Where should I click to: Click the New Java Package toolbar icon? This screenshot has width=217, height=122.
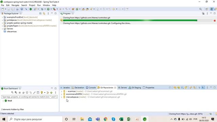tap(73, 9)
